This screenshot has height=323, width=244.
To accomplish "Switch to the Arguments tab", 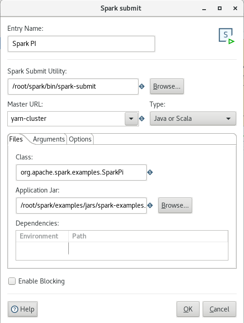I will [x=49, y=139].
